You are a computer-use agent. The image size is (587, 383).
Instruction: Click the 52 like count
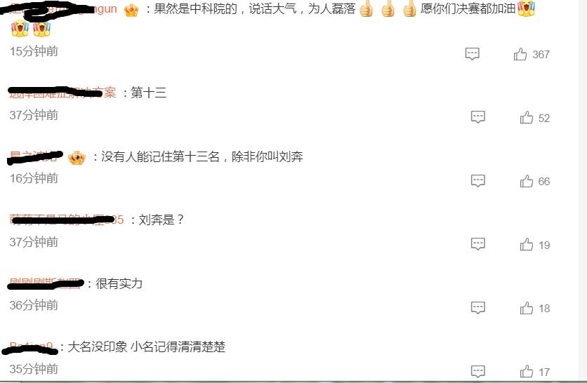pos(544,118)
